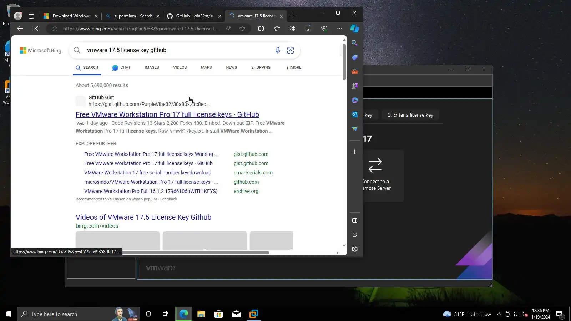Select the VIDEOS tab on Bing

click(180, 67)
